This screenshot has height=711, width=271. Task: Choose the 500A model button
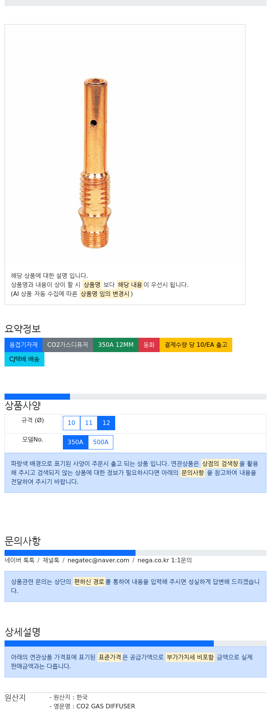click(x=100, y=442)
